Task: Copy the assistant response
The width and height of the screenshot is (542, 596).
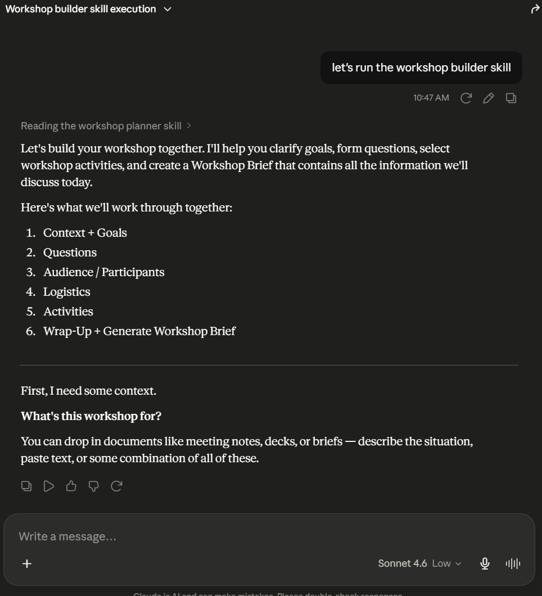Action: click(26, 486)
